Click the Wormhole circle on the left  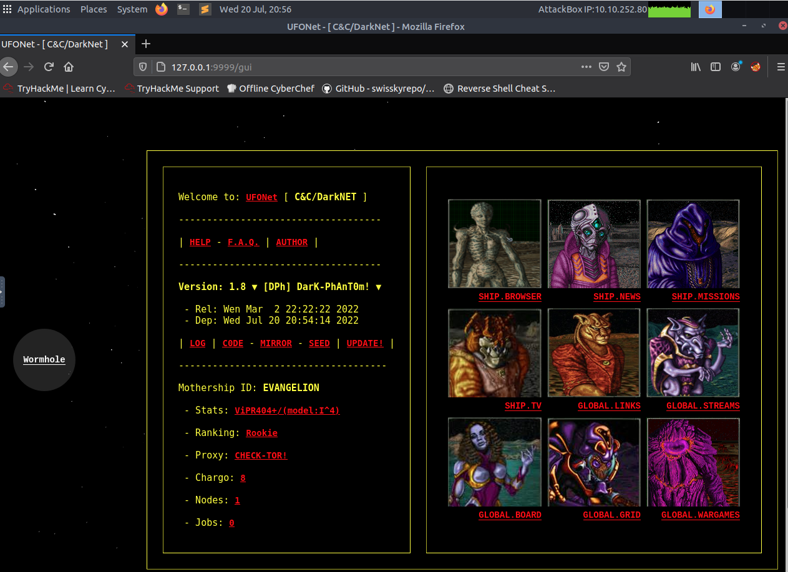click(x=44, y=359)
